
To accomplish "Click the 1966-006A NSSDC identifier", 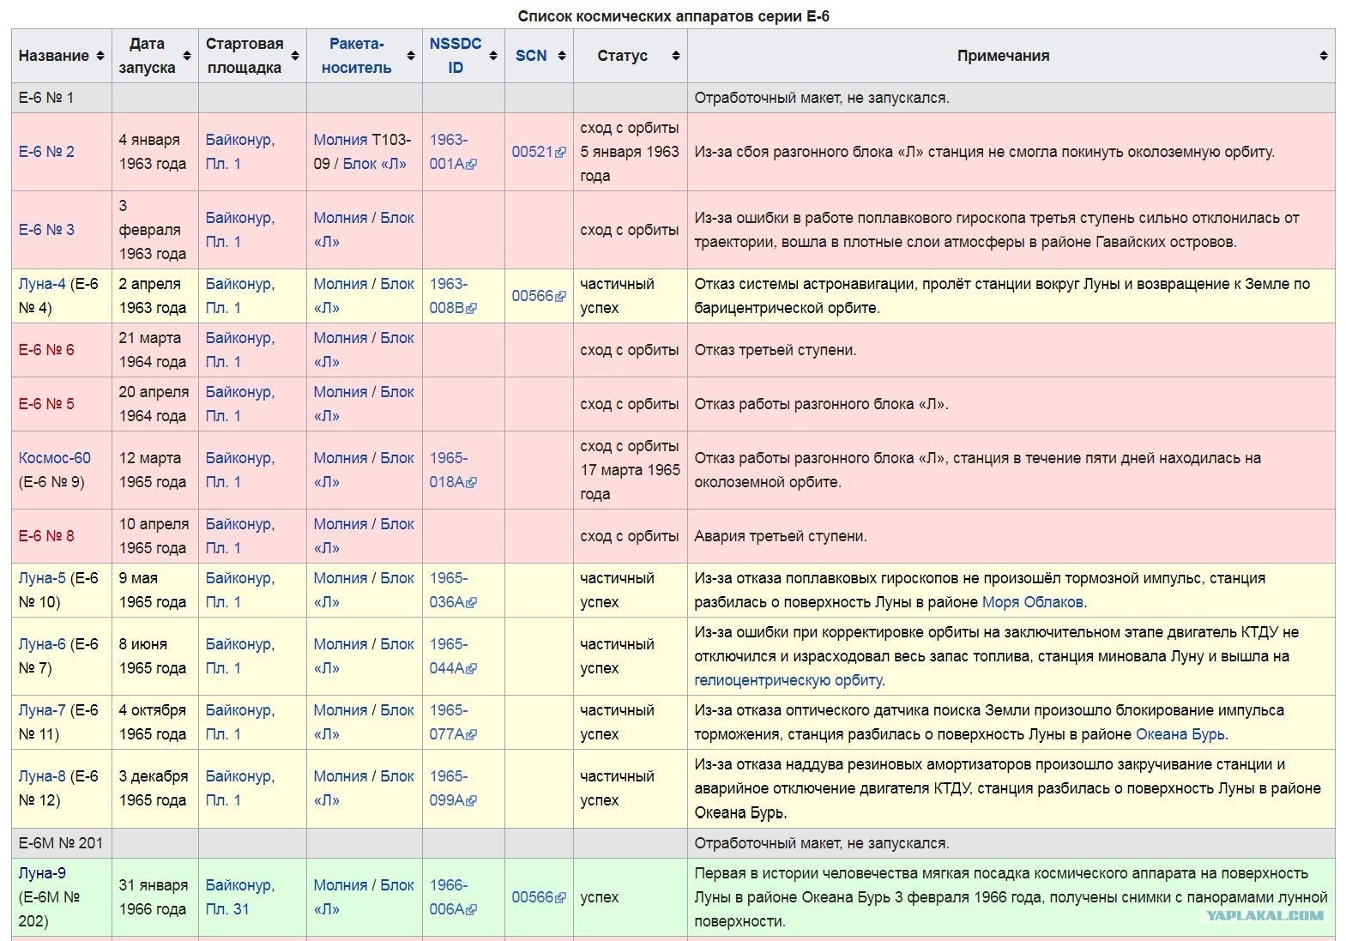I will coord(452,897).
